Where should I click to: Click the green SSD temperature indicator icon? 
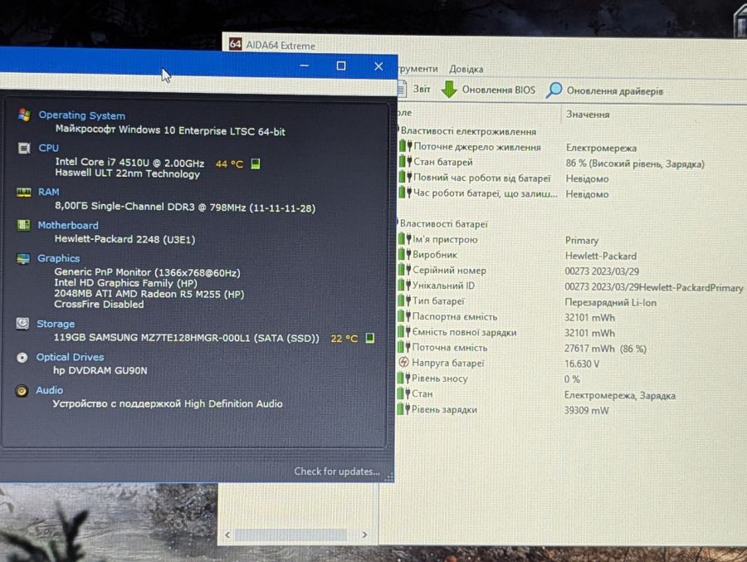[x=369, y=338]
